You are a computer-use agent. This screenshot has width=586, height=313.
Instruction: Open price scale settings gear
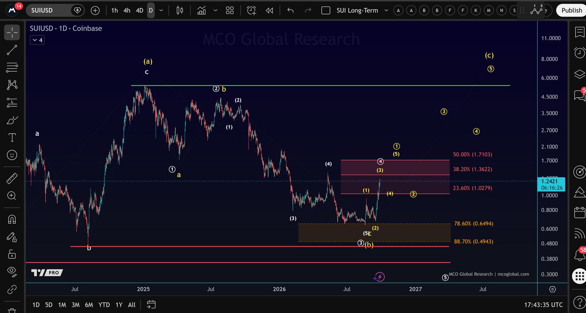552,289
